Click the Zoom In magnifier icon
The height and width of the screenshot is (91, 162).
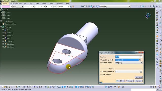coord(55,87)
